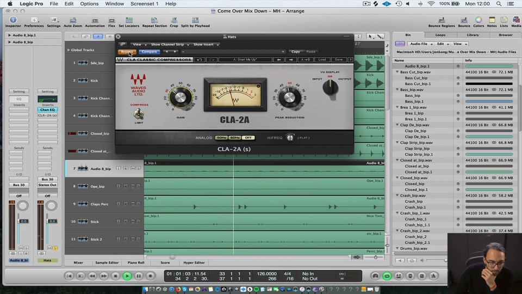Collapse Bass Cut_bip.wav in the Bin
Viewport: 522px width, 294px height.
tap(397, 72)
